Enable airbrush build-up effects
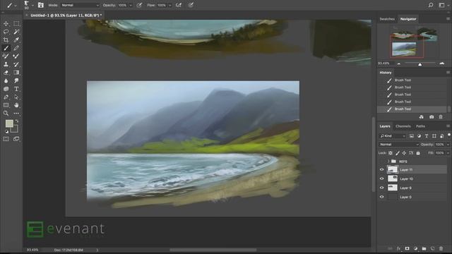 point(179,5)
